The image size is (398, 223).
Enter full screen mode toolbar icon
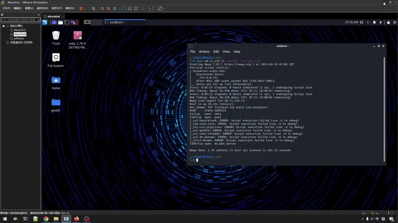pos(136,8)
